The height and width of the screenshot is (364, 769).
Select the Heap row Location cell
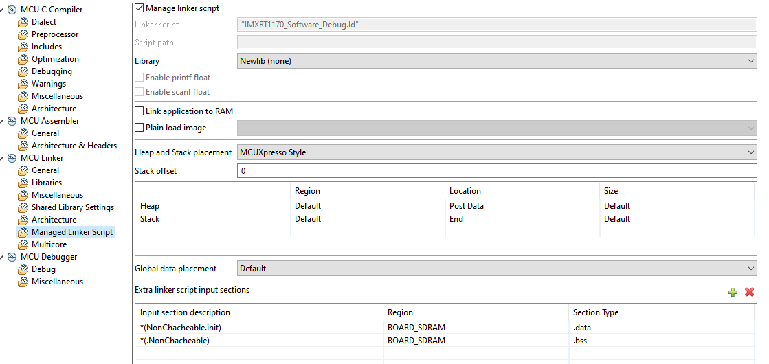pyautogui.click(x=467, y=206)
